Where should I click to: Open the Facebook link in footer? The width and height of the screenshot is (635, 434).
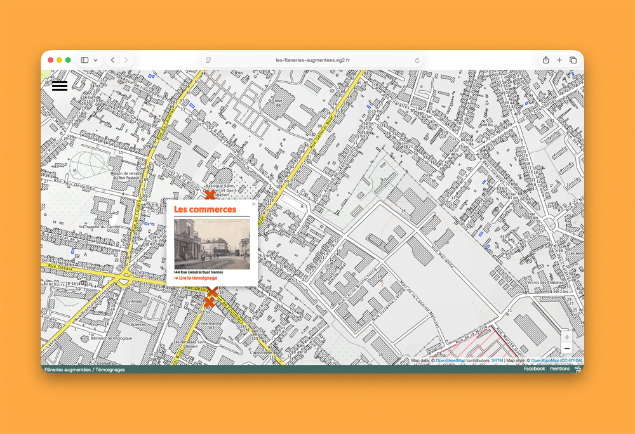tap(534, 369)
